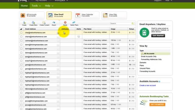The height and width of the screenshot is (110, 195).
Task: Open the All Accounts tile icon
Action: click(x=23, y=15)
